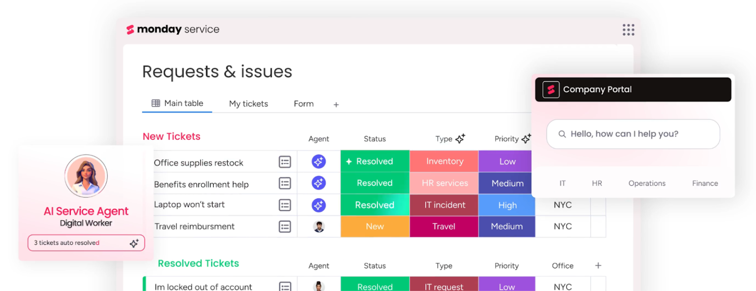Viewport: 756px width, 291px height.
Task: Click the monday service logo
Action: (x=173, y=29)
